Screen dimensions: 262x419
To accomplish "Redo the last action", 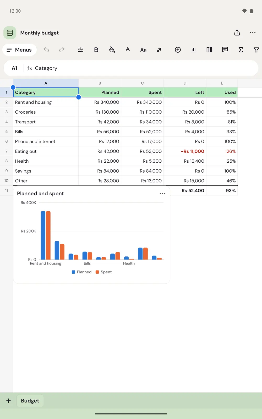I will click(62, 50).
